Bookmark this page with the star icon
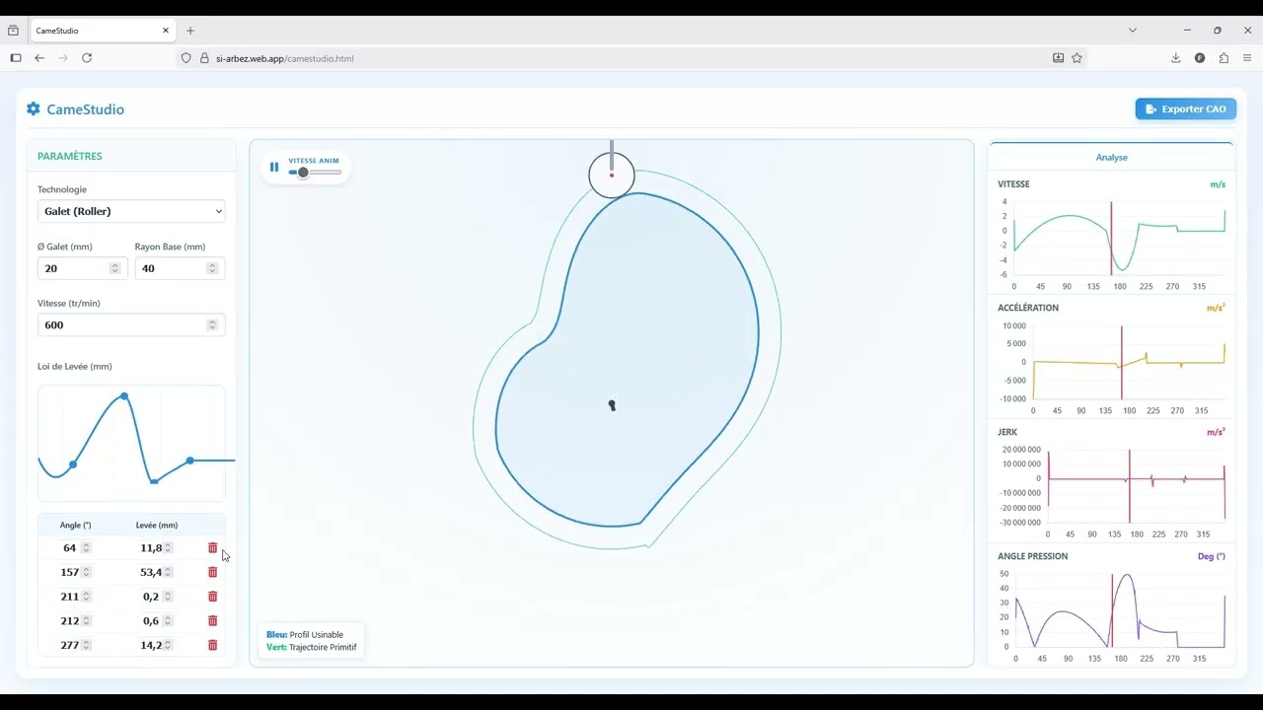Image resolution: width=1263 pixels, height=710 pixels. click(x=1077, y=58)
